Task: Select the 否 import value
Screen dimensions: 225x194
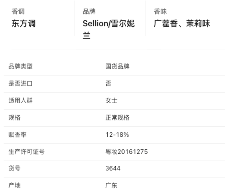Action: pos(108,83)
